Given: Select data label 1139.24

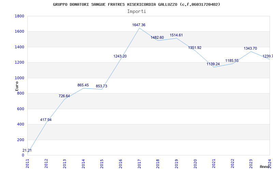Looking at the screenshot, I should pyautogui.click(x=213, y=64).
